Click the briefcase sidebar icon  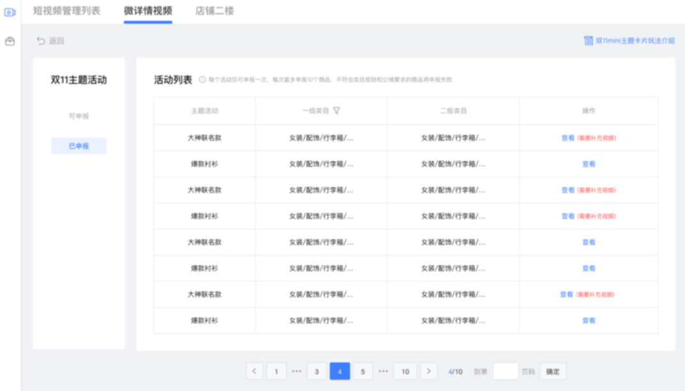(x=10, y=42)
